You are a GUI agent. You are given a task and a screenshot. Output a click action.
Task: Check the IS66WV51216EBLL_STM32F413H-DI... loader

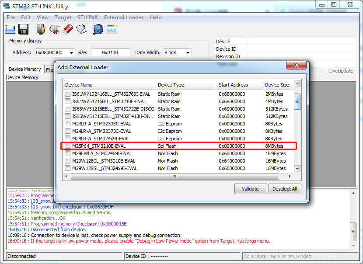coord(67,116)
